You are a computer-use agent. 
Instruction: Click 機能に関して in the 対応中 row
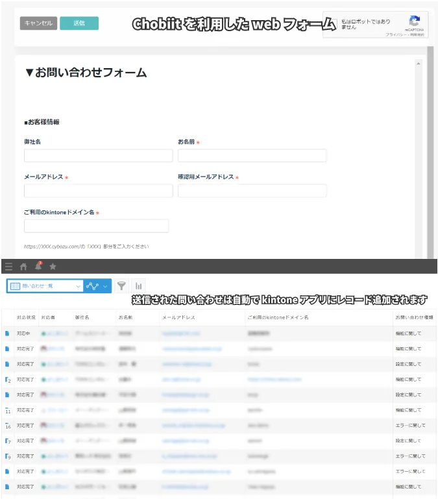(x=408, y=334)
